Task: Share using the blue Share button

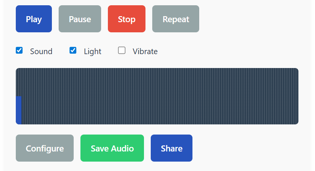Action: click(x=171, y=148)
